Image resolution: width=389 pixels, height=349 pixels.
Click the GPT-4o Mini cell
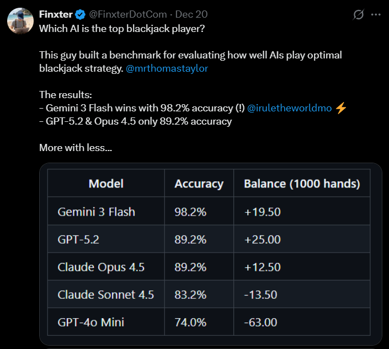90,322
